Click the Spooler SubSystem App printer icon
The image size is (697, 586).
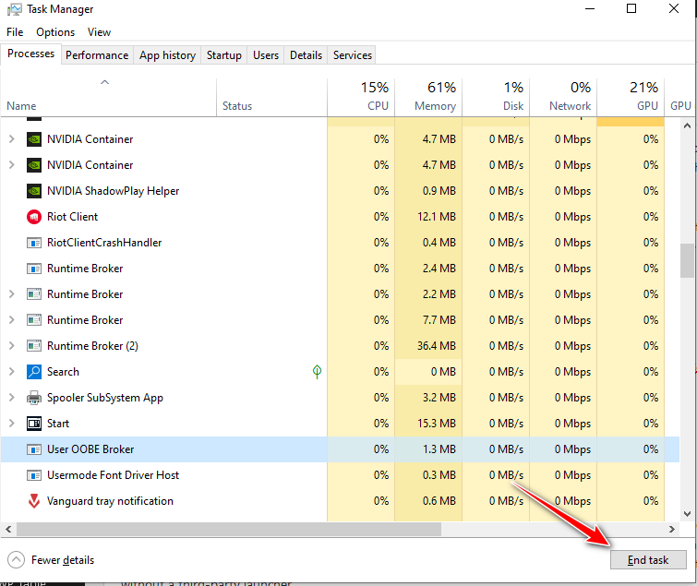[34, 398]
